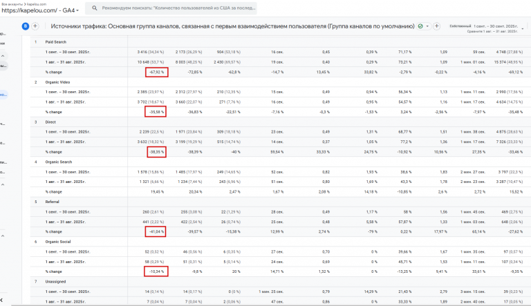531x306 pixels.
Task: Click the Organic Social change 14,71 %
Action: 277,272
